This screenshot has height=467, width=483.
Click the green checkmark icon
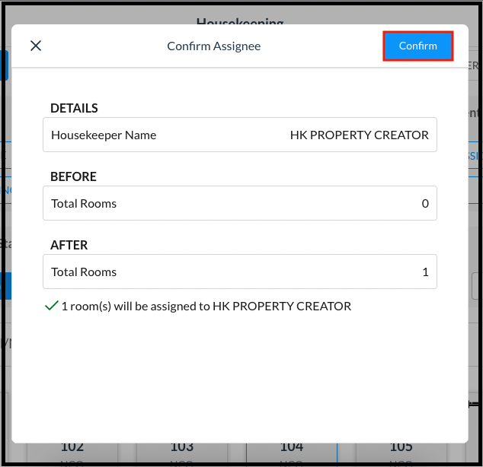[52, 306]
